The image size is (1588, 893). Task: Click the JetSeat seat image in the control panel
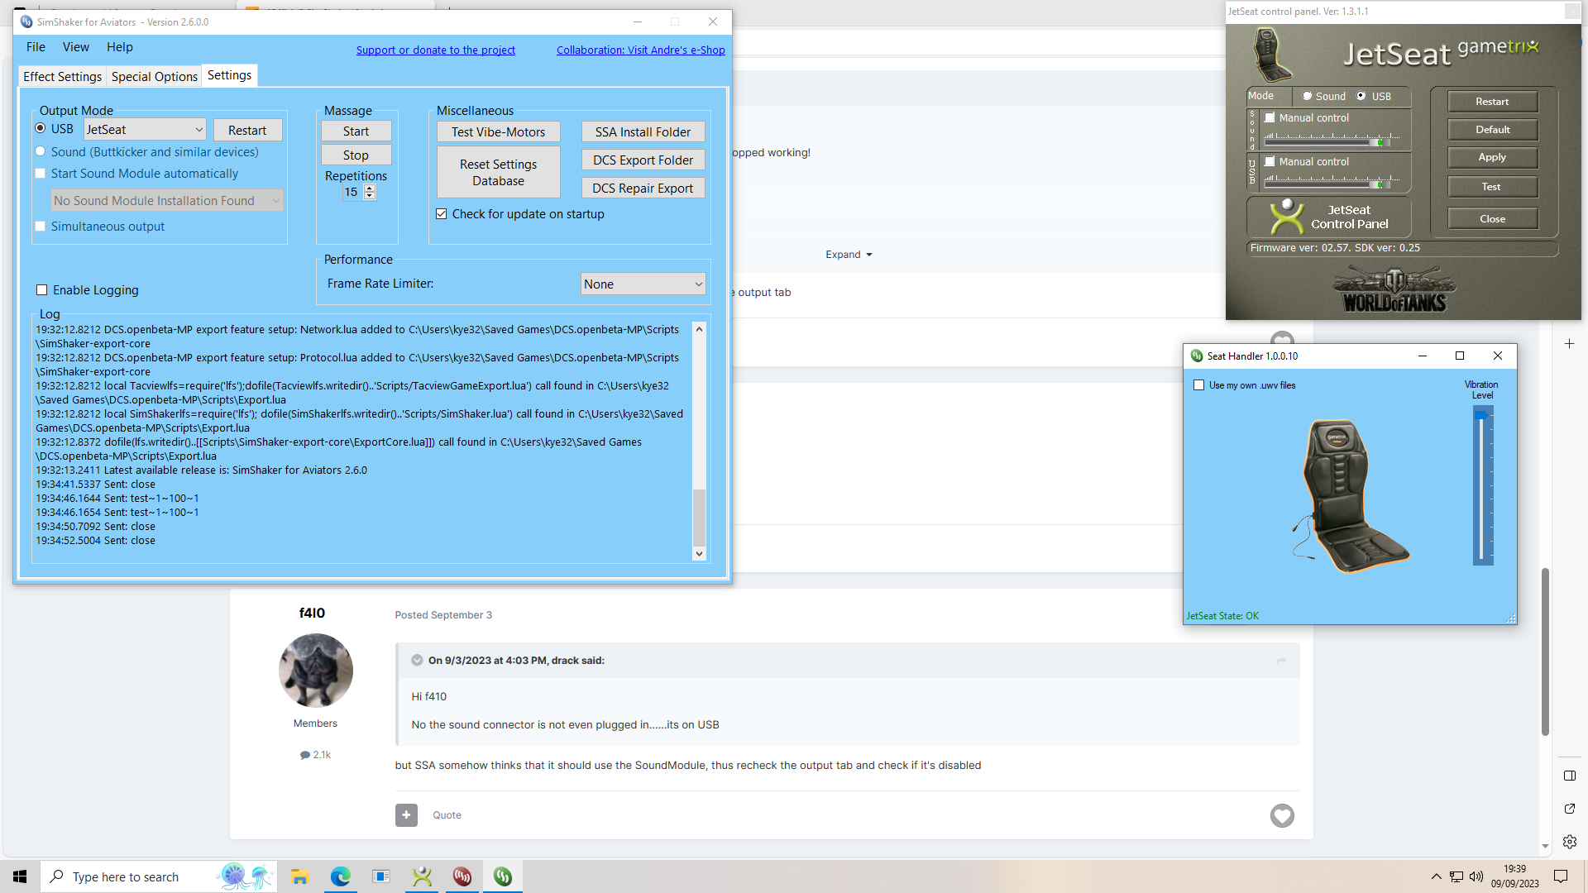pos(1271,55)
